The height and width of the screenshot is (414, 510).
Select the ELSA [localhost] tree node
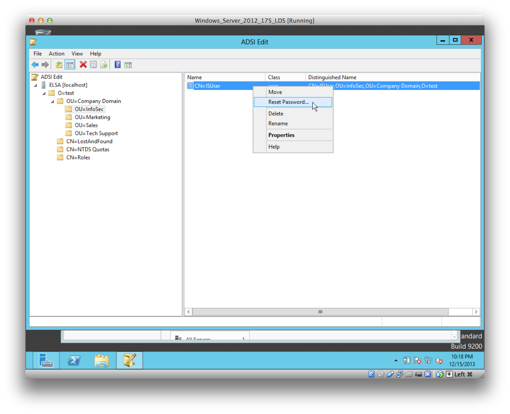68,85
